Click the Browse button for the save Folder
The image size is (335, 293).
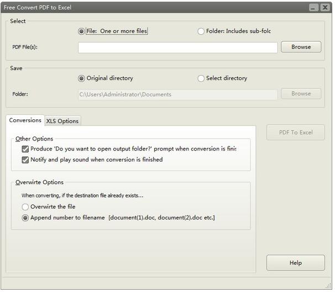pyautogui.click(x=301, y=94)
